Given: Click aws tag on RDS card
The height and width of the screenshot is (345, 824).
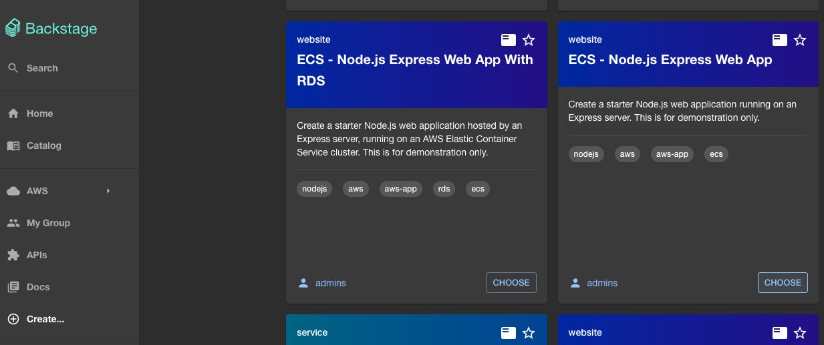Looking at the screenshot, I should pos(356,189).
